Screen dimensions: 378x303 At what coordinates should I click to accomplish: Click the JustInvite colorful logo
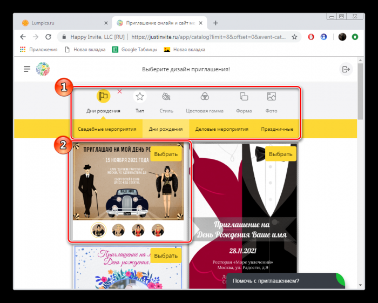click(x=43, y=69)
